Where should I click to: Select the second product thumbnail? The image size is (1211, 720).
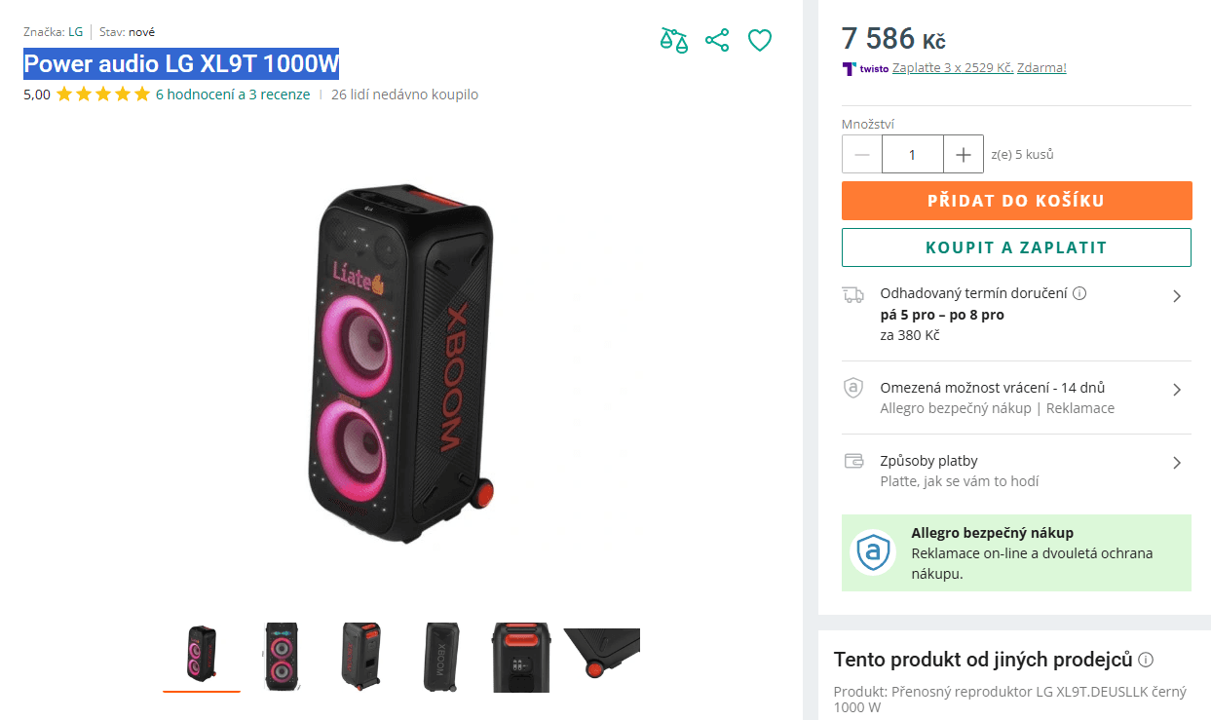point(281,656)
